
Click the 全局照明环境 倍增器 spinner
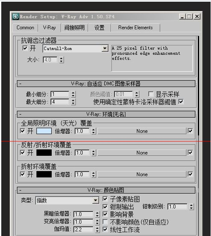(x=94, y=131)
